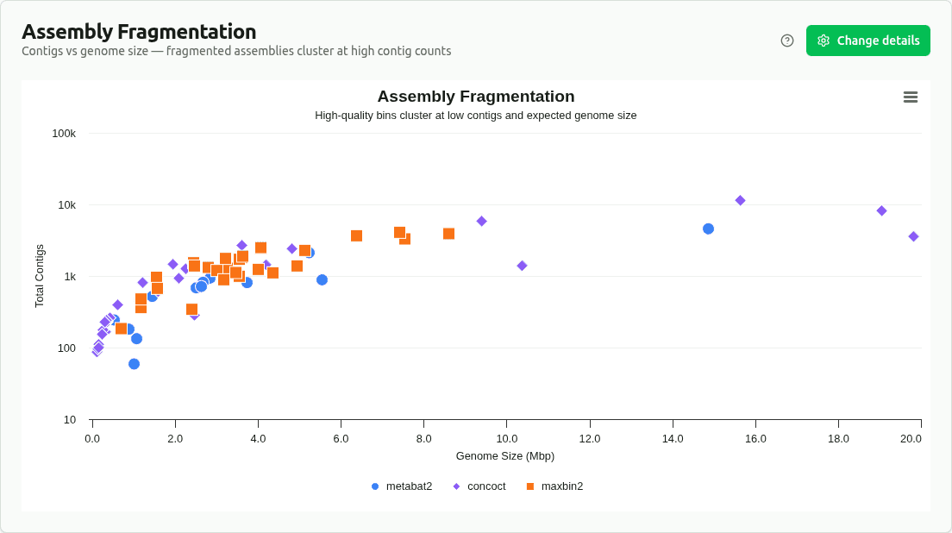The image size is (952, 533).
Task: Click the blue data point near 15 Mbp
Action: click(707, 228)
